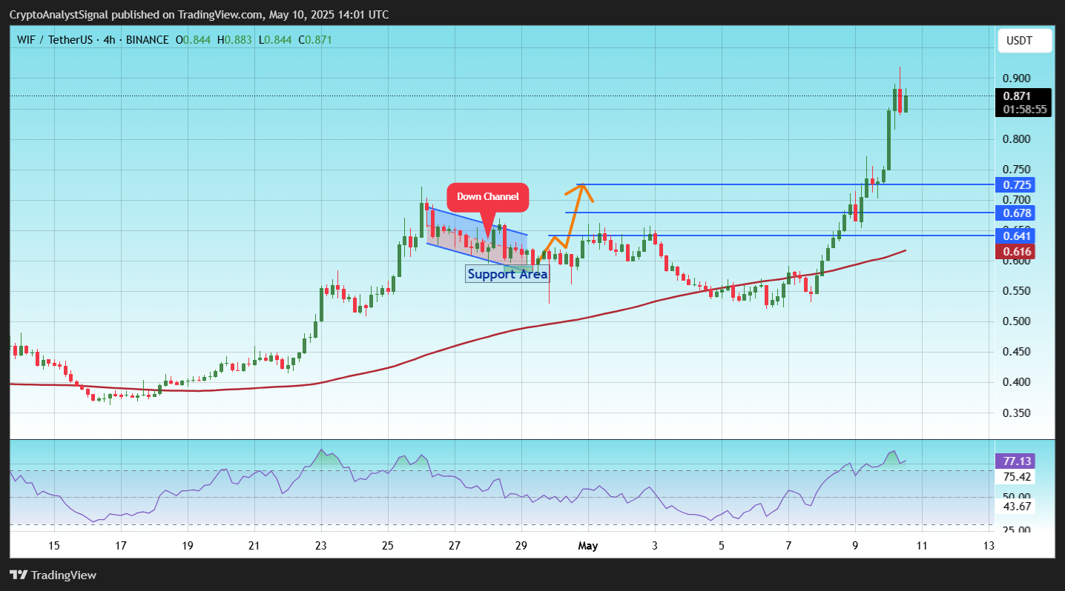Click the date 15 on time axis
Screen dimensions: 1065x591
pyautogui.click(x=54, y=546)
